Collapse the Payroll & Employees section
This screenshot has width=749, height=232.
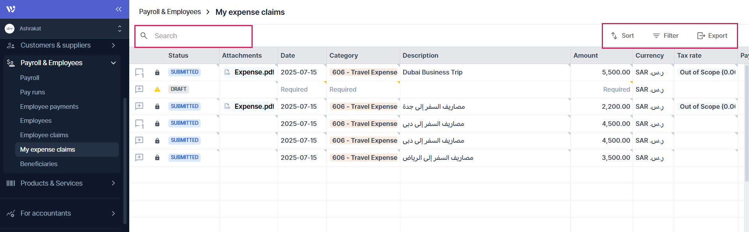[113, 63]
